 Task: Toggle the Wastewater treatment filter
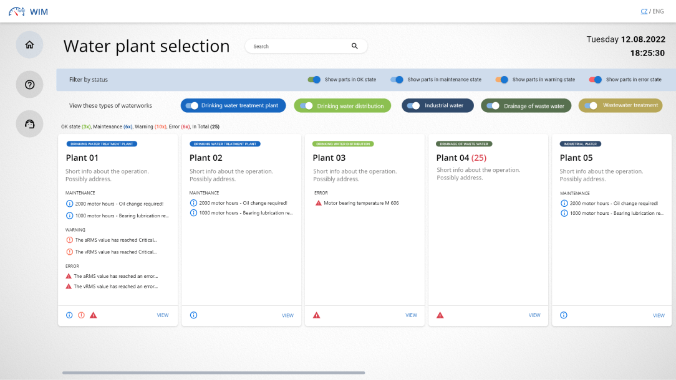point(590,106)
